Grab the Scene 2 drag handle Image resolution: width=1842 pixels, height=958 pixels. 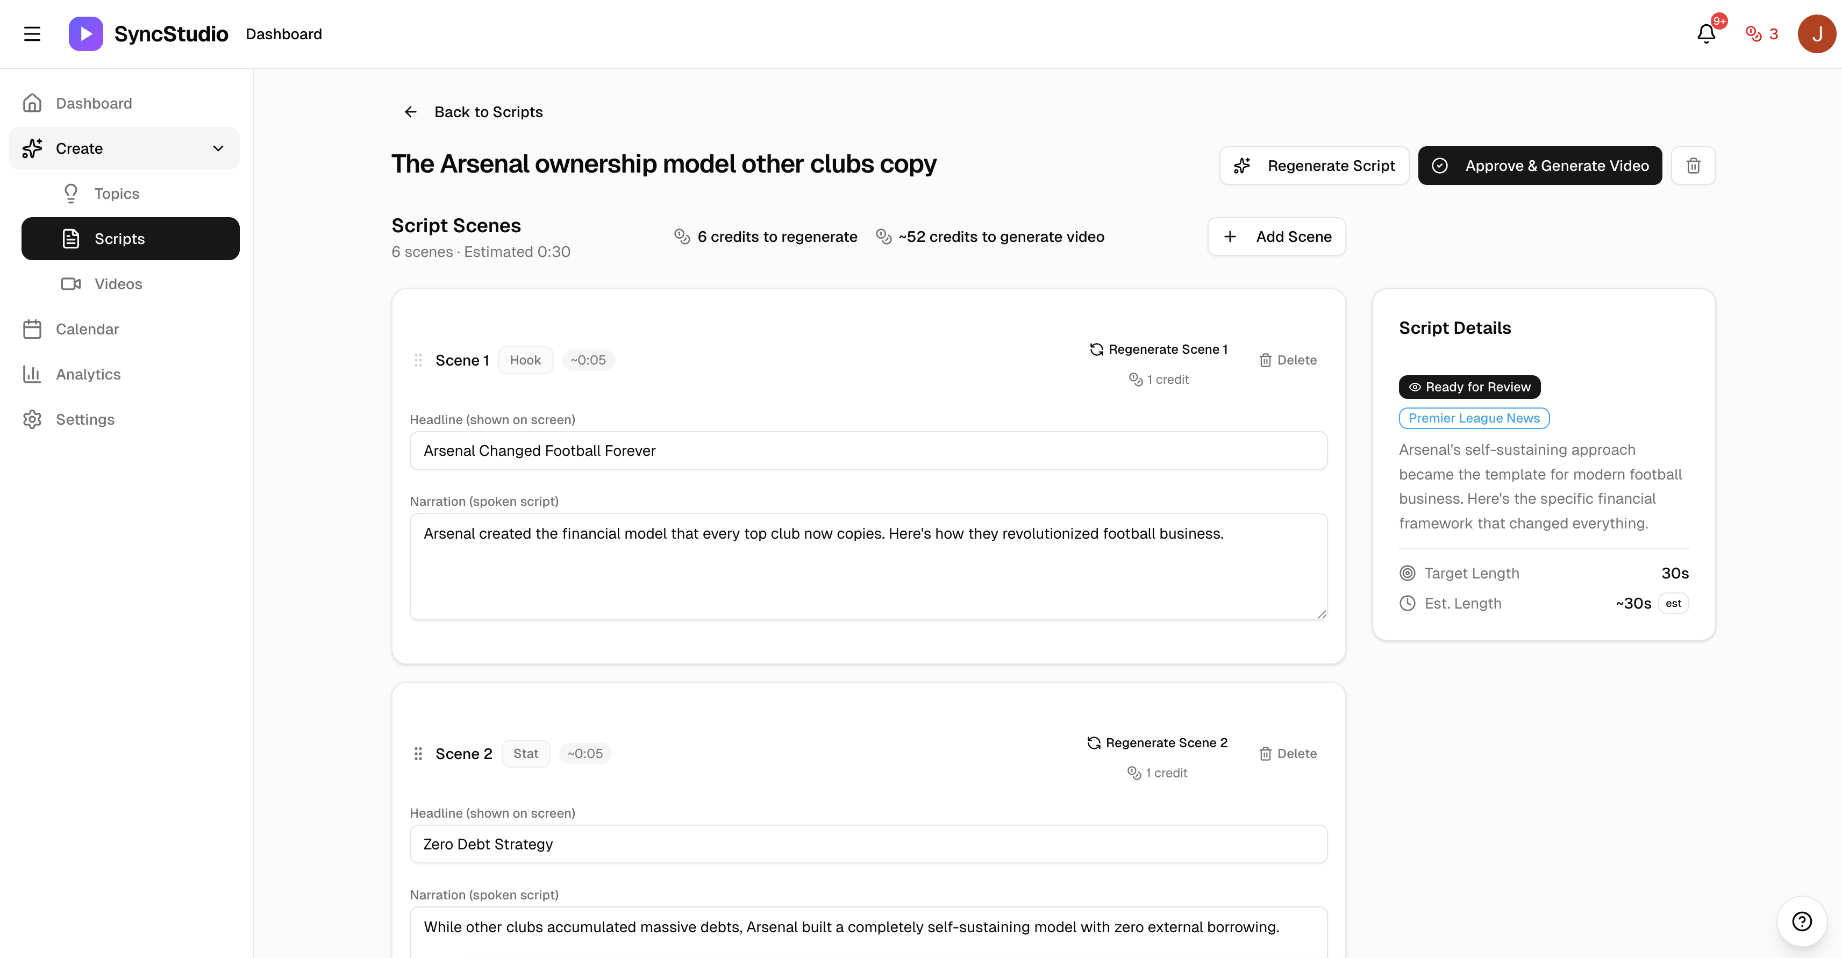point(418,754)
